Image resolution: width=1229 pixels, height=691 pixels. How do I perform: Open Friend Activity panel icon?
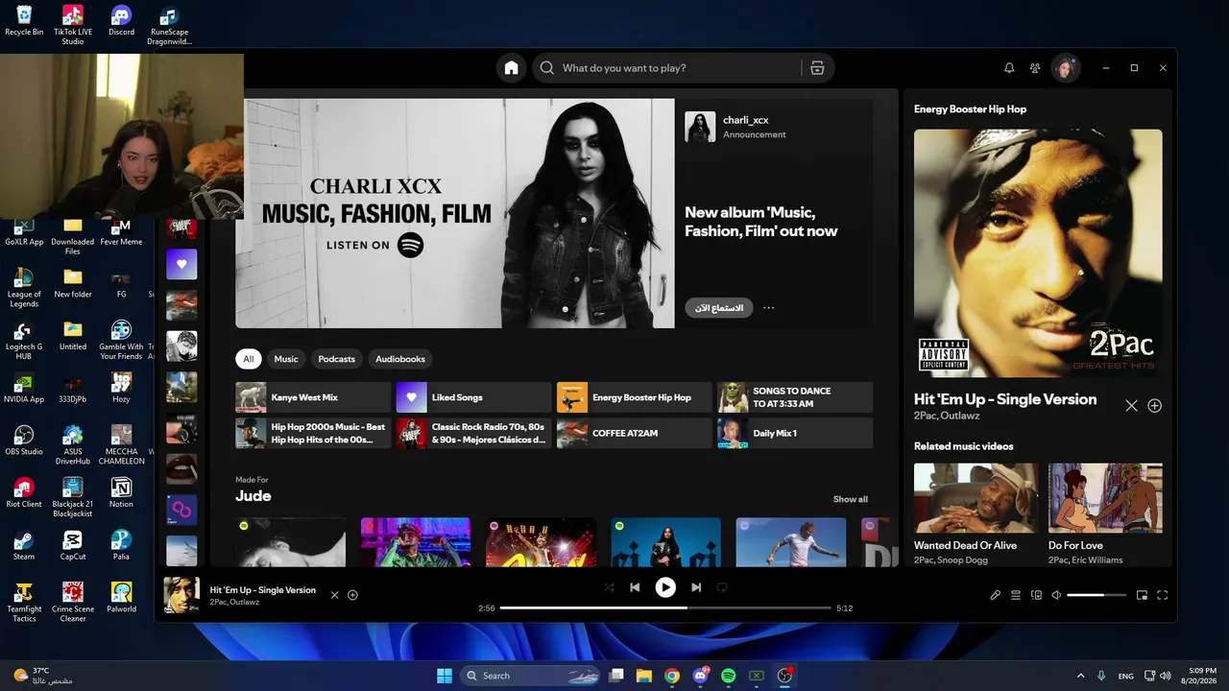click(1035, 68)
